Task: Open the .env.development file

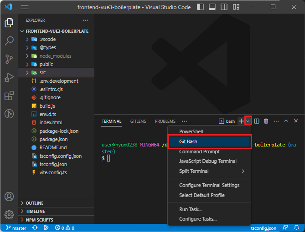Action: click(x=57, y=81)
